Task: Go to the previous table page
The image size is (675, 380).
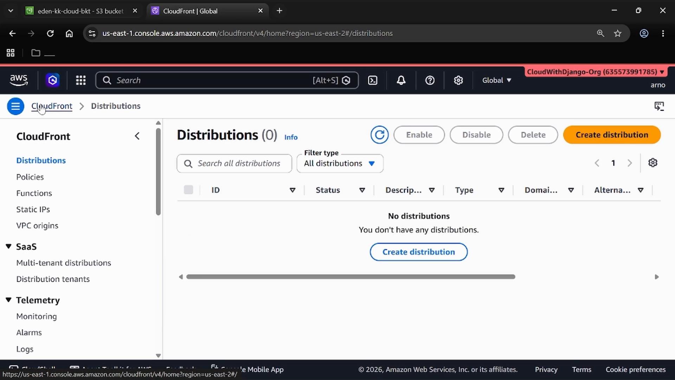Action: coord(597,163)
